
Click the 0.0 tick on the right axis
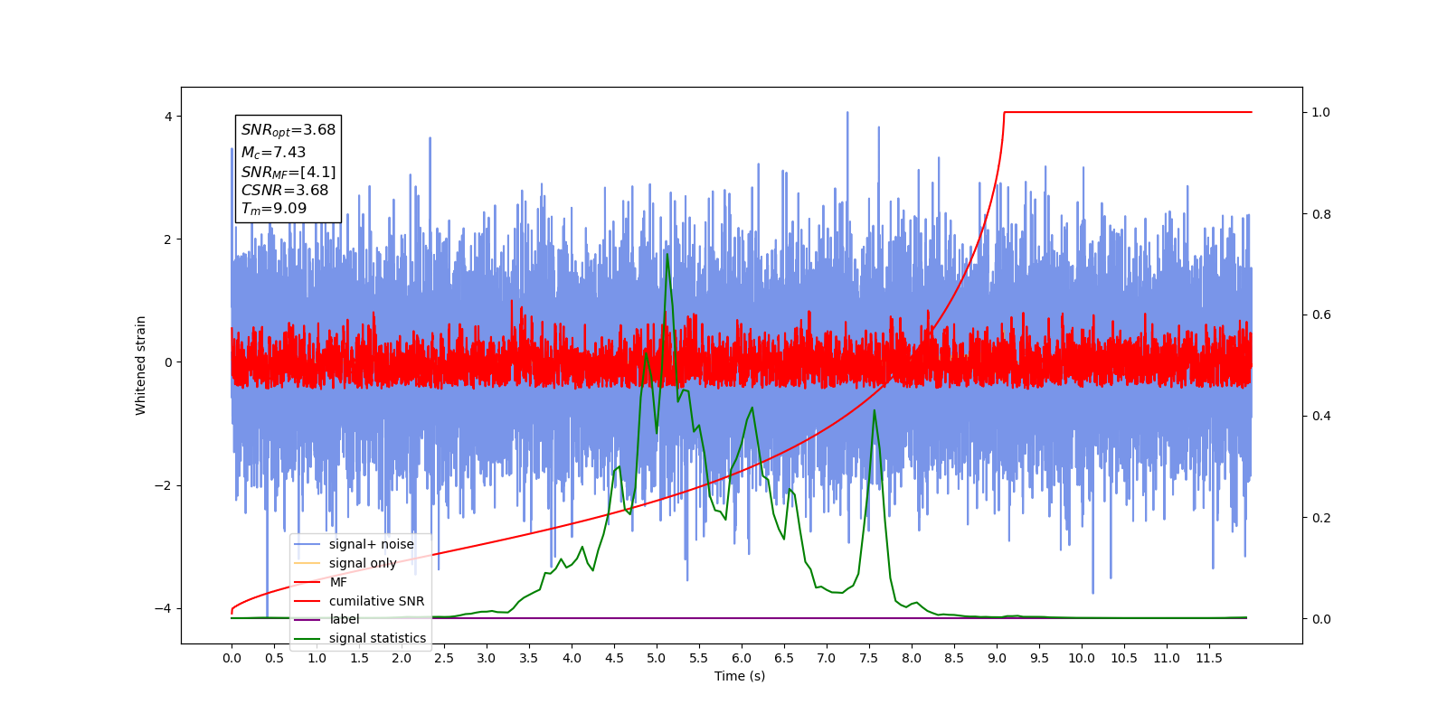[x=1321, y=619]
